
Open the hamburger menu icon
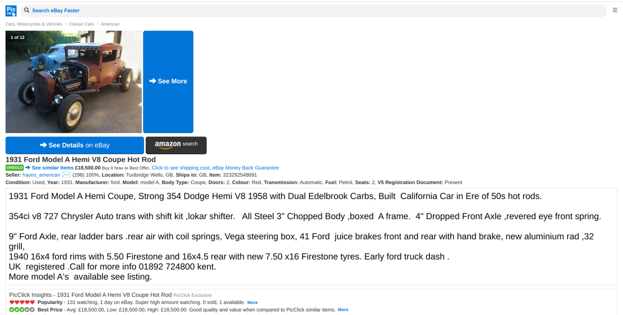point(615,10)
